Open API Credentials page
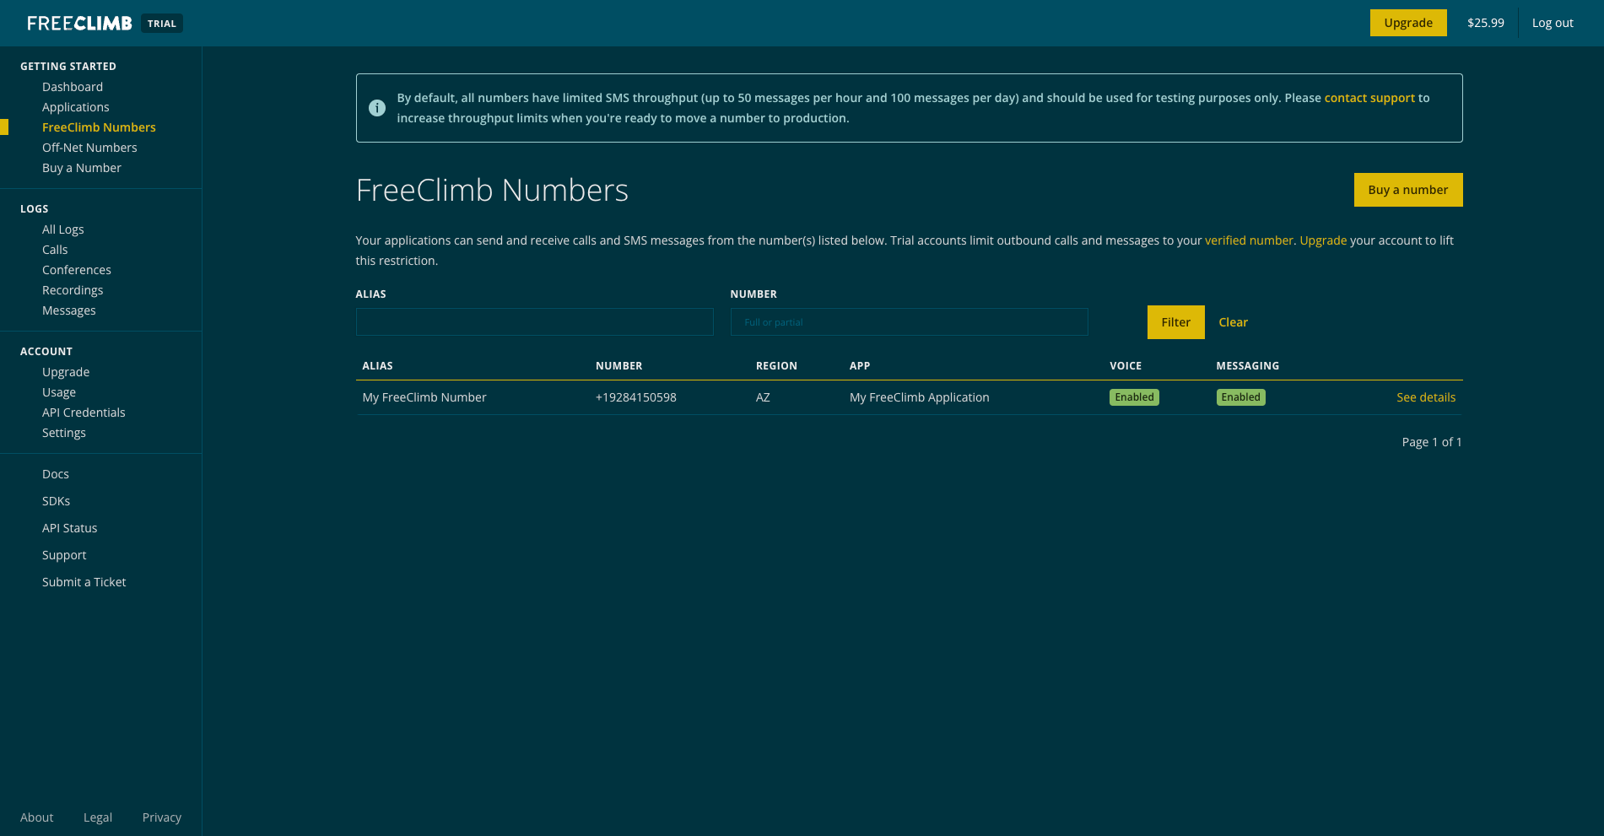This screenshot has width=1604, height=836. (x=84, y=413)
